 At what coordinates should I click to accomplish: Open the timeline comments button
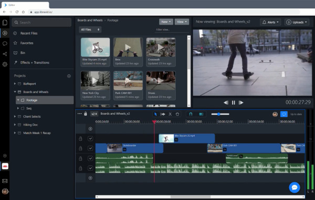coord(284,114)
